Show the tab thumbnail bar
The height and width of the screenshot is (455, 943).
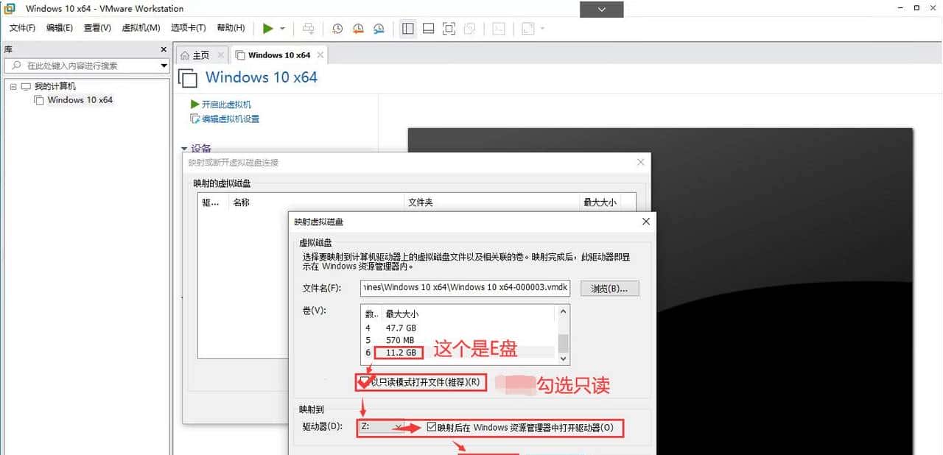428,28
